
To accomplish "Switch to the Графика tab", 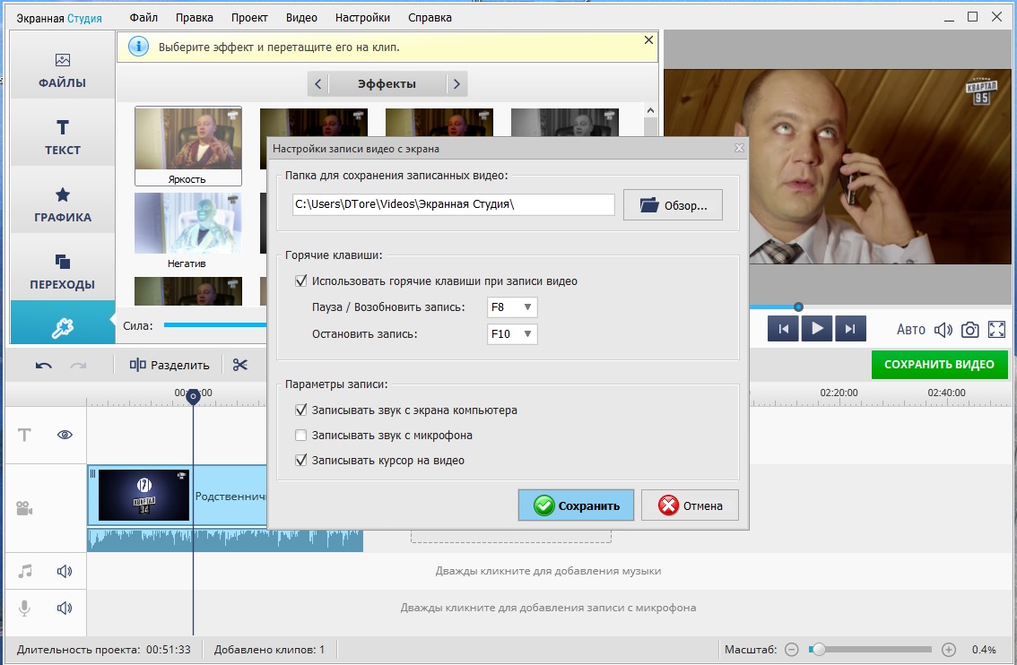I will [x=63, y=204].
